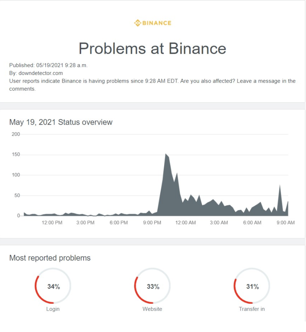
Task: Open the downdetector.com author link
Action: point(41,73)
